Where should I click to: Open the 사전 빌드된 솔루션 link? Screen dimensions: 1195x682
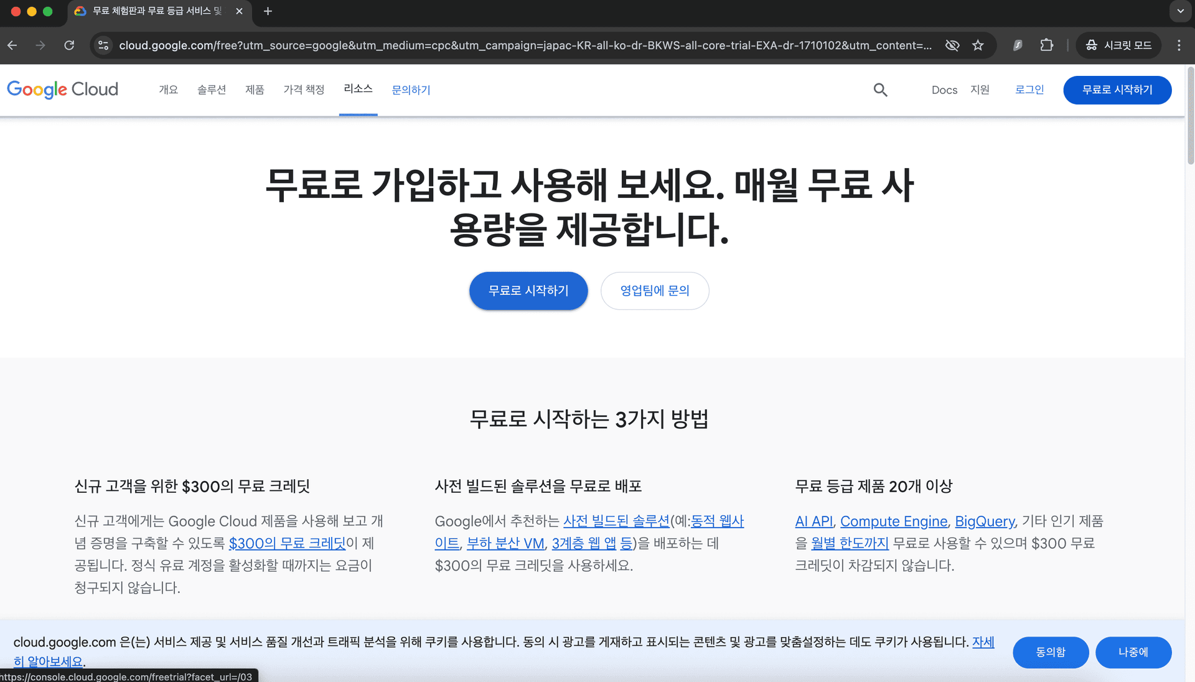point(616,521)
